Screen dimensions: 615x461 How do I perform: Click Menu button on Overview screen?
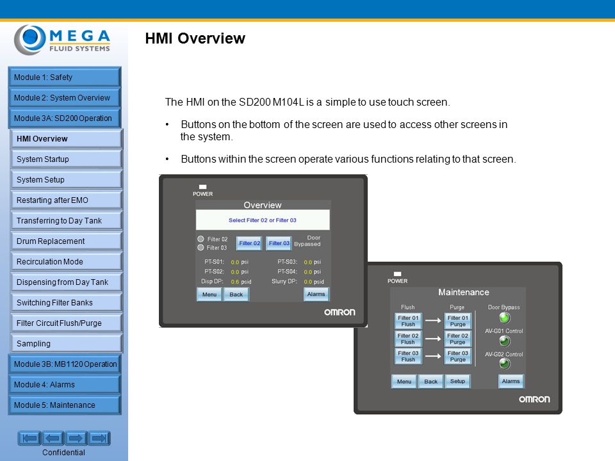tap(209, 295)
